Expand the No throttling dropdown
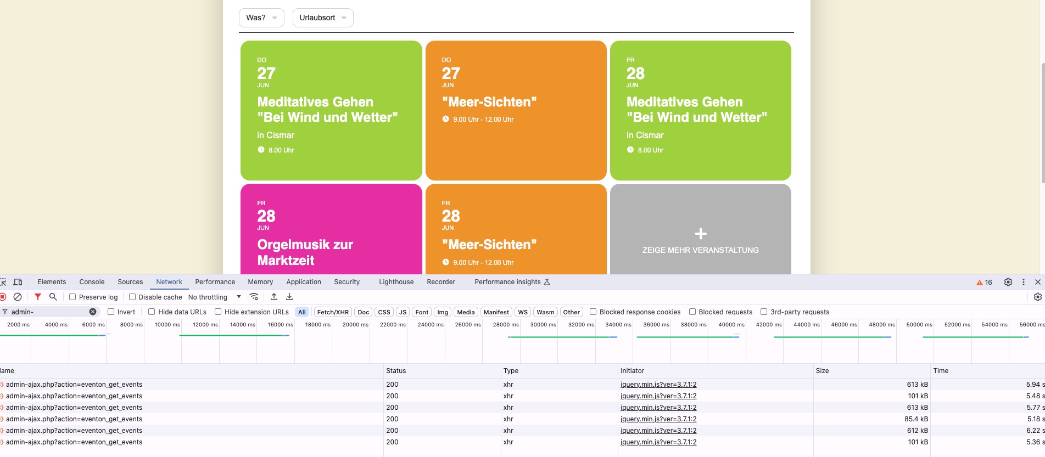This screenshot has height=457, width=1045. (x=215, y=297)
